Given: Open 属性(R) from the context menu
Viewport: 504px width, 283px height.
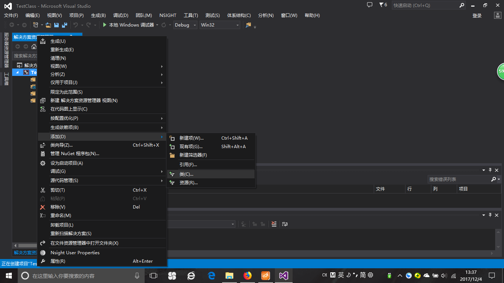Looking at the screenshot, I should coord(102,261).
